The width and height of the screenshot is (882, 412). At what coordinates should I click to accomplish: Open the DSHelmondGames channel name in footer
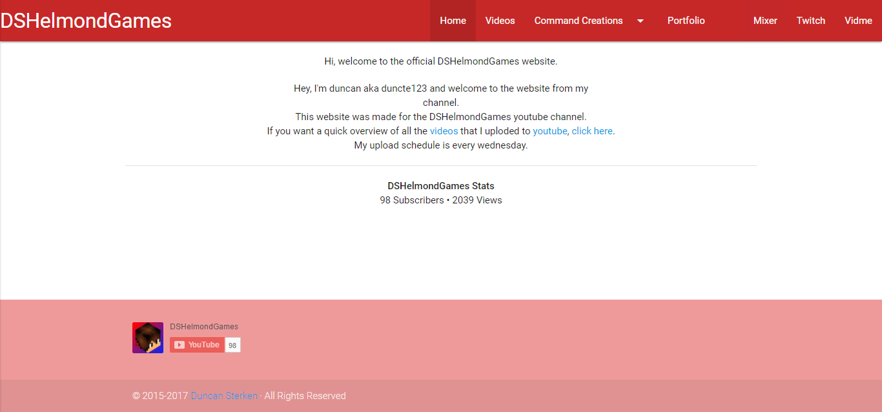pyautogui.click(x=204, y=327)
